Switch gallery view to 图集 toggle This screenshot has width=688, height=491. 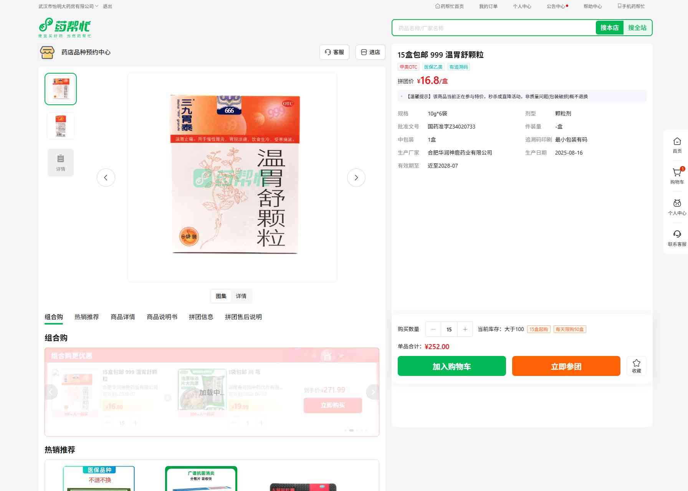click(x=221, y=296)
